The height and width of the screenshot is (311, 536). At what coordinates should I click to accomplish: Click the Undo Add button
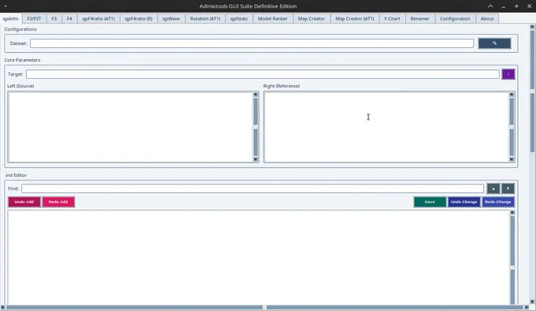(x=24, y=202)
